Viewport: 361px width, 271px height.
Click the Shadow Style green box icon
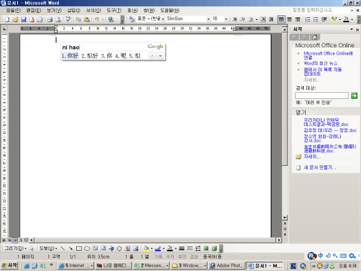206,248
